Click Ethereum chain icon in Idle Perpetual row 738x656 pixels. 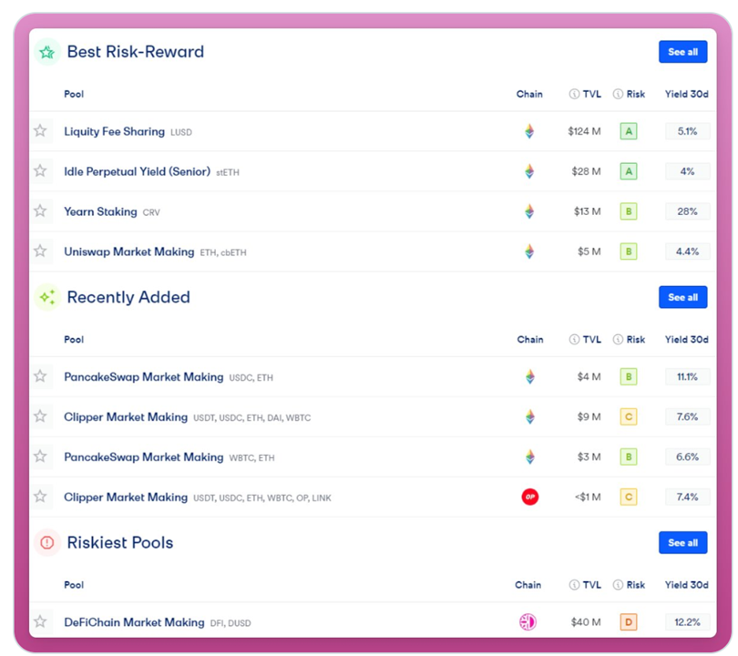tap(529, 171)
